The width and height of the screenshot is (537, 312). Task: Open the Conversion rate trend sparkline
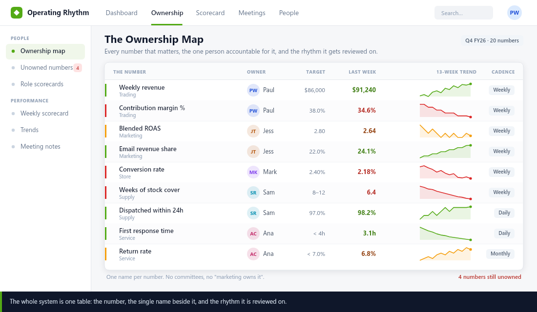click(x=446, y=172)
